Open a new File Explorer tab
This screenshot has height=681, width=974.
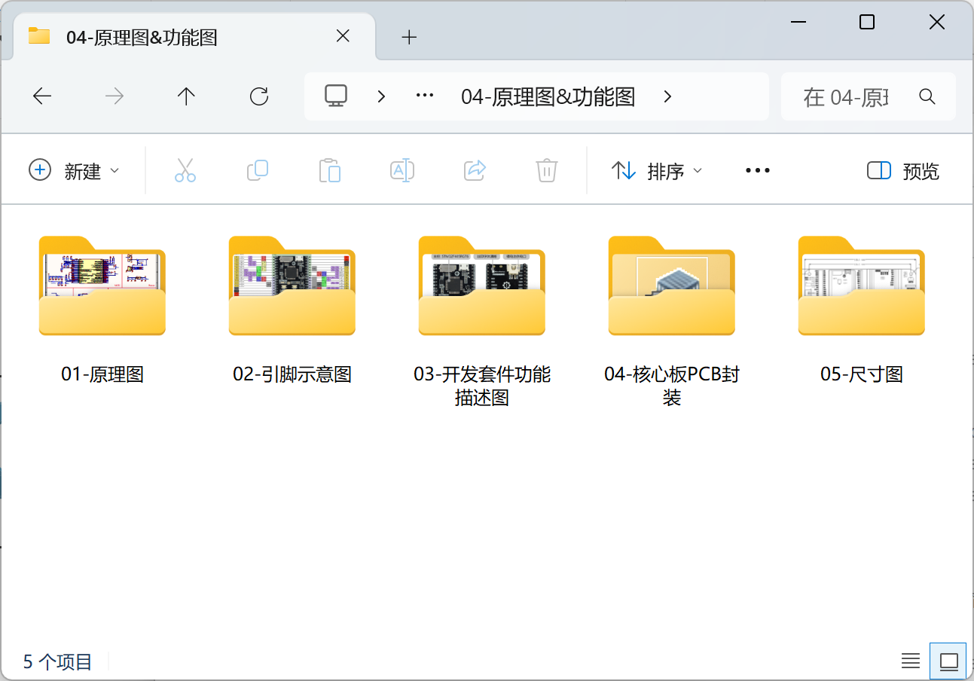pyautogui.click(x=409, y=36)
